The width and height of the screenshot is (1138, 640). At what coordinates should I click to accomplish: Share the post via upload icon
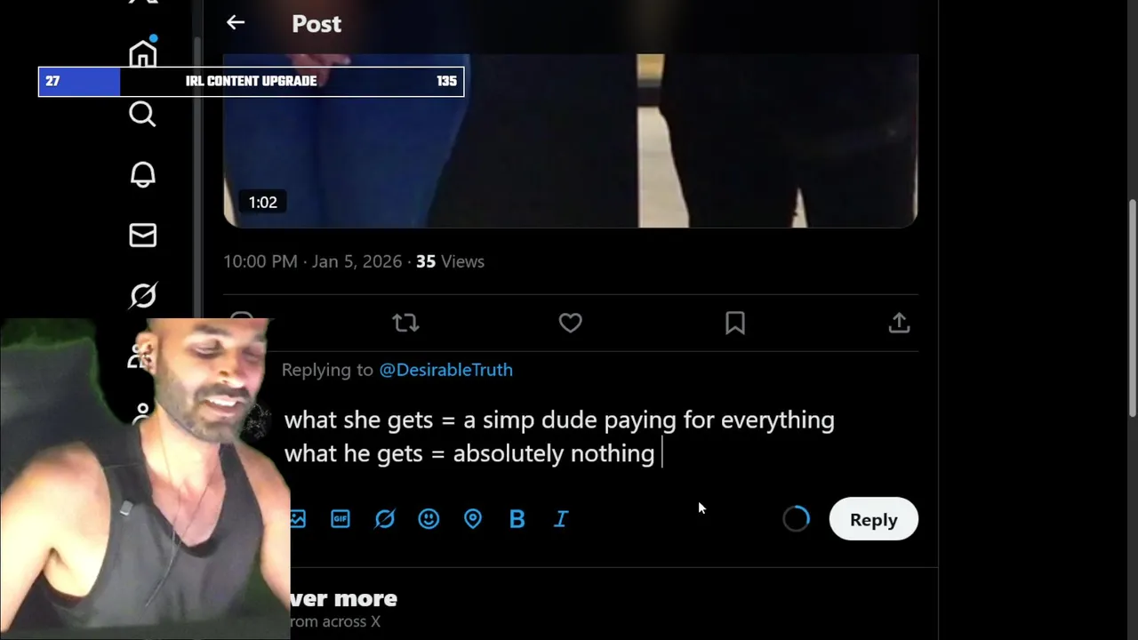click(x=899, y=323)
